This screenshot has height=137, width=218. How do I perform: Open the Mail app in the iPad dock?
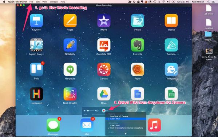point(87,125)
